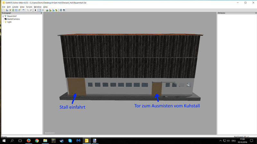Viewport: 257px width, 144px height.
Task: Click the New file toolbar icon
Action: click(4, 10)
